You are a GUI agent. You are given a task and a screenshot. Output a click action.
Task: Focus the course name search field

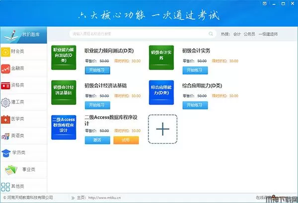(143, 34)
